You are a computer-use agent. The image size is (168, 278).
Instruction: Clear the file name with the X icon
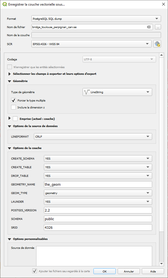tap(149, 27)
